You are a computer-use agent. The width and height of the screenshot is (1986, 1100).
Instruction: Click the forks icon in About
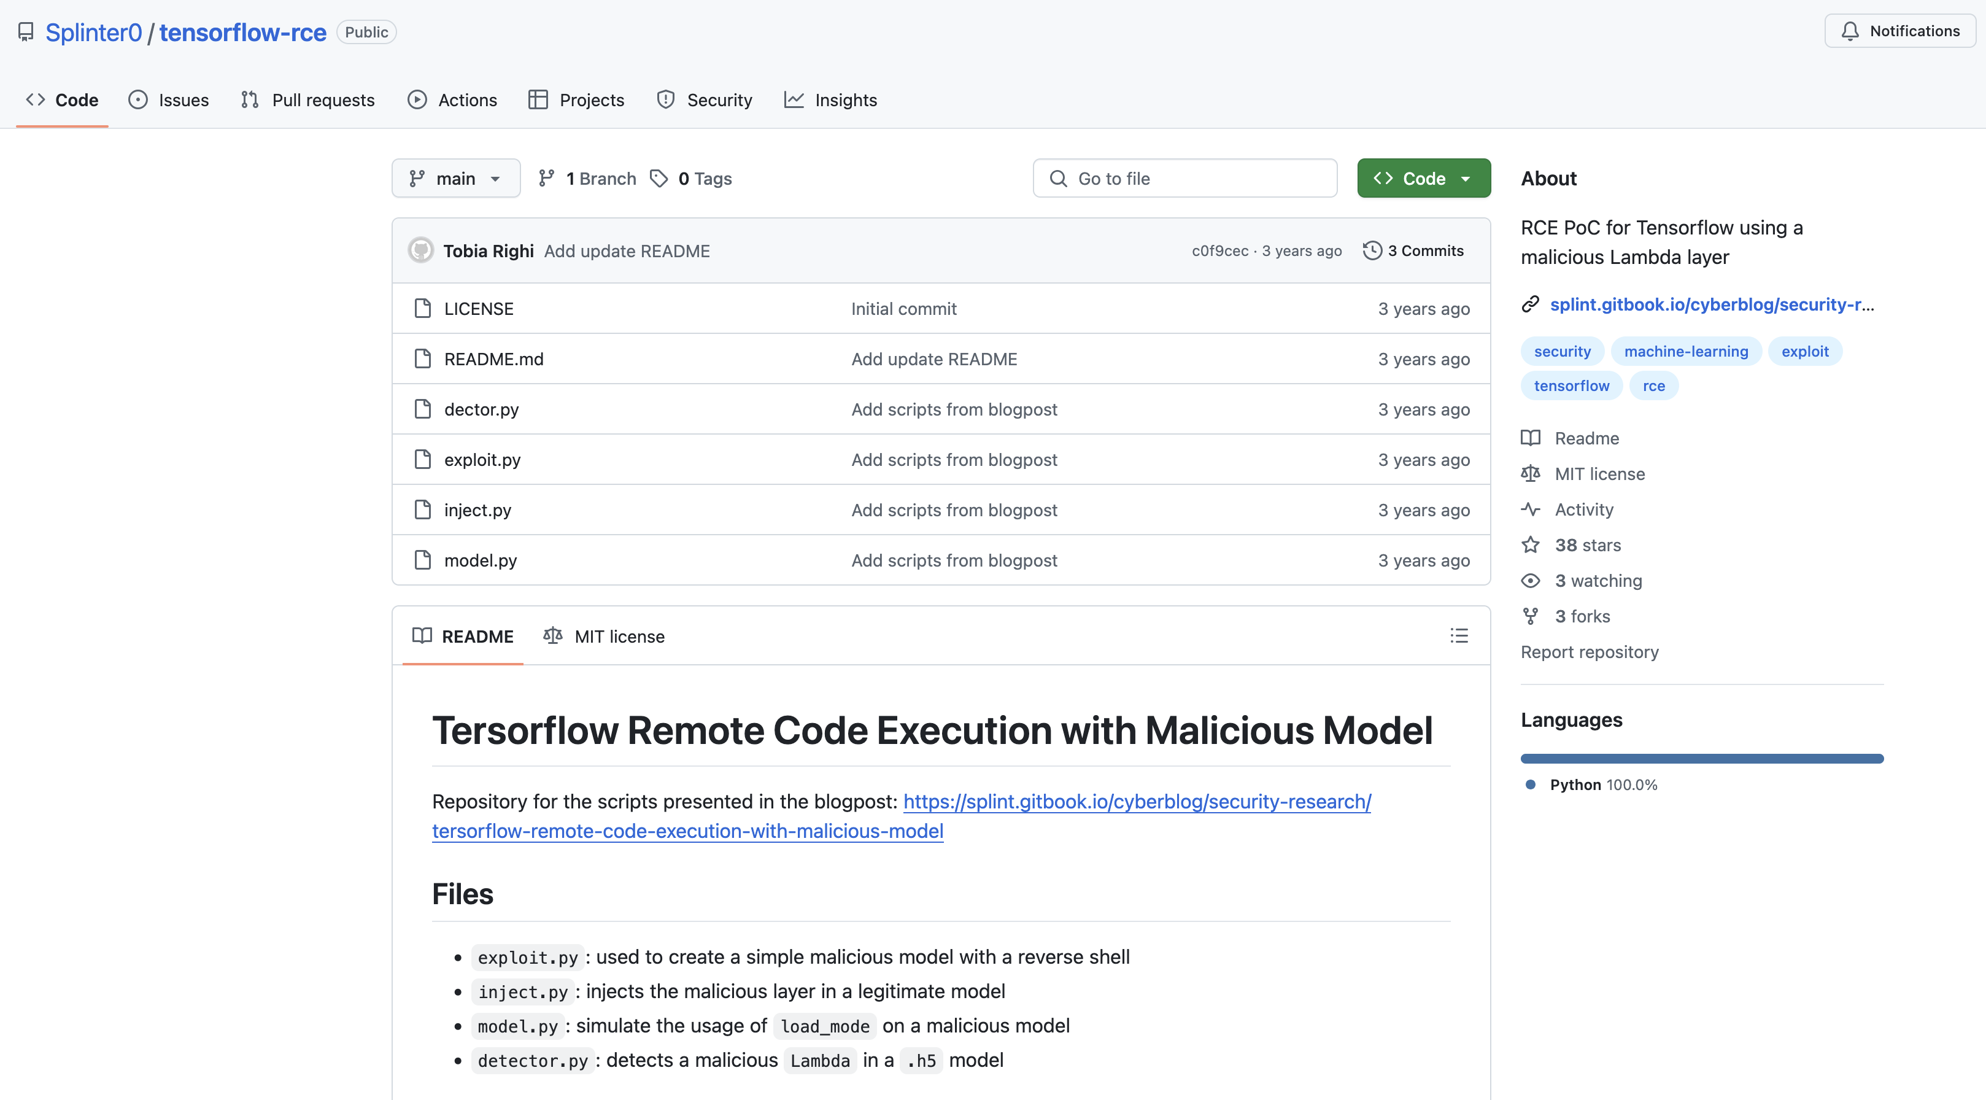(x=1531, y=616)
